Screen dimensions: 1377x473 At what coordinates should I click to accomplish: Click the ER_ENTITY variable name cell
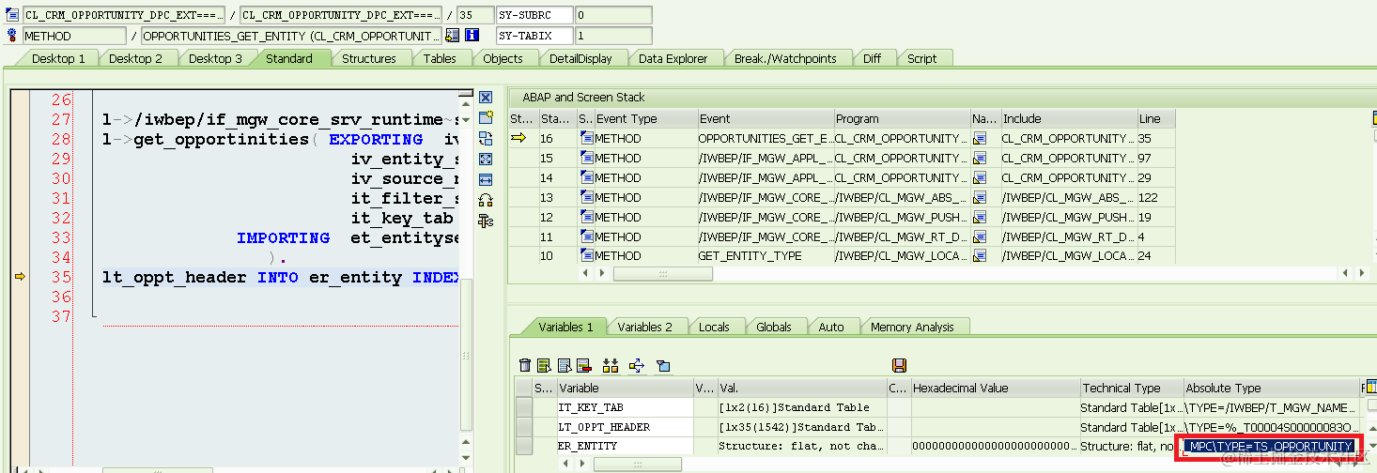click(x=625, y=446)
